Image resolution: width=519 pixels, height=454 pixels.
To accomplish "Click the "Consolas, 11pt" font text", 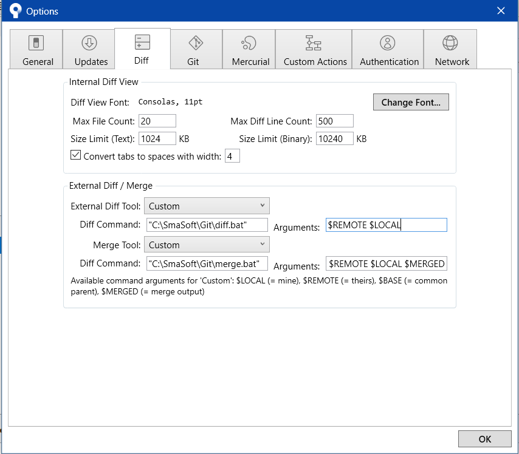I will click(x=170, y=102).
